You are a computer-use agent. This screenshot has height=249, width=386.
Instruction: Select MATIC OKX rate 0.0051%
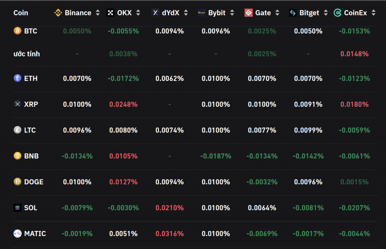point(123,234)
